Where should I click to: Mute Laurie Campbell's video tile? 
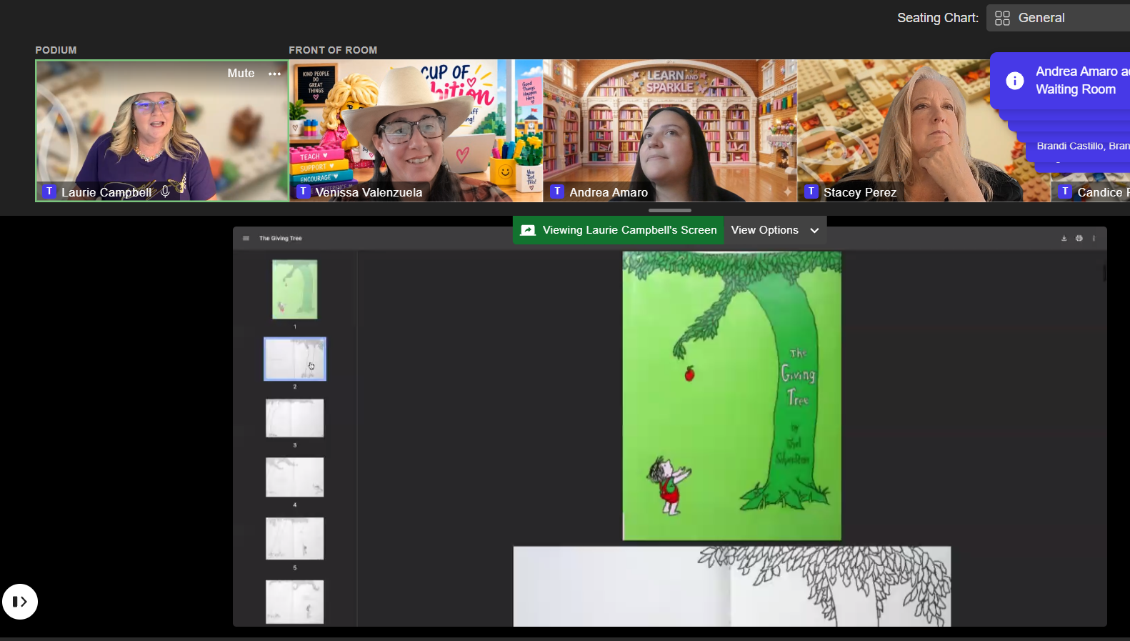(x=241, y=74)
